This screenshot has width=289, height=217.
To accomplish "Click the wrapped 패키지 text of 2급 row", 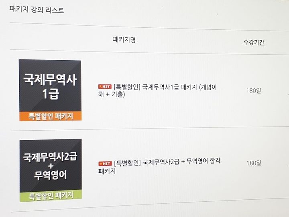I will point(107,171).
